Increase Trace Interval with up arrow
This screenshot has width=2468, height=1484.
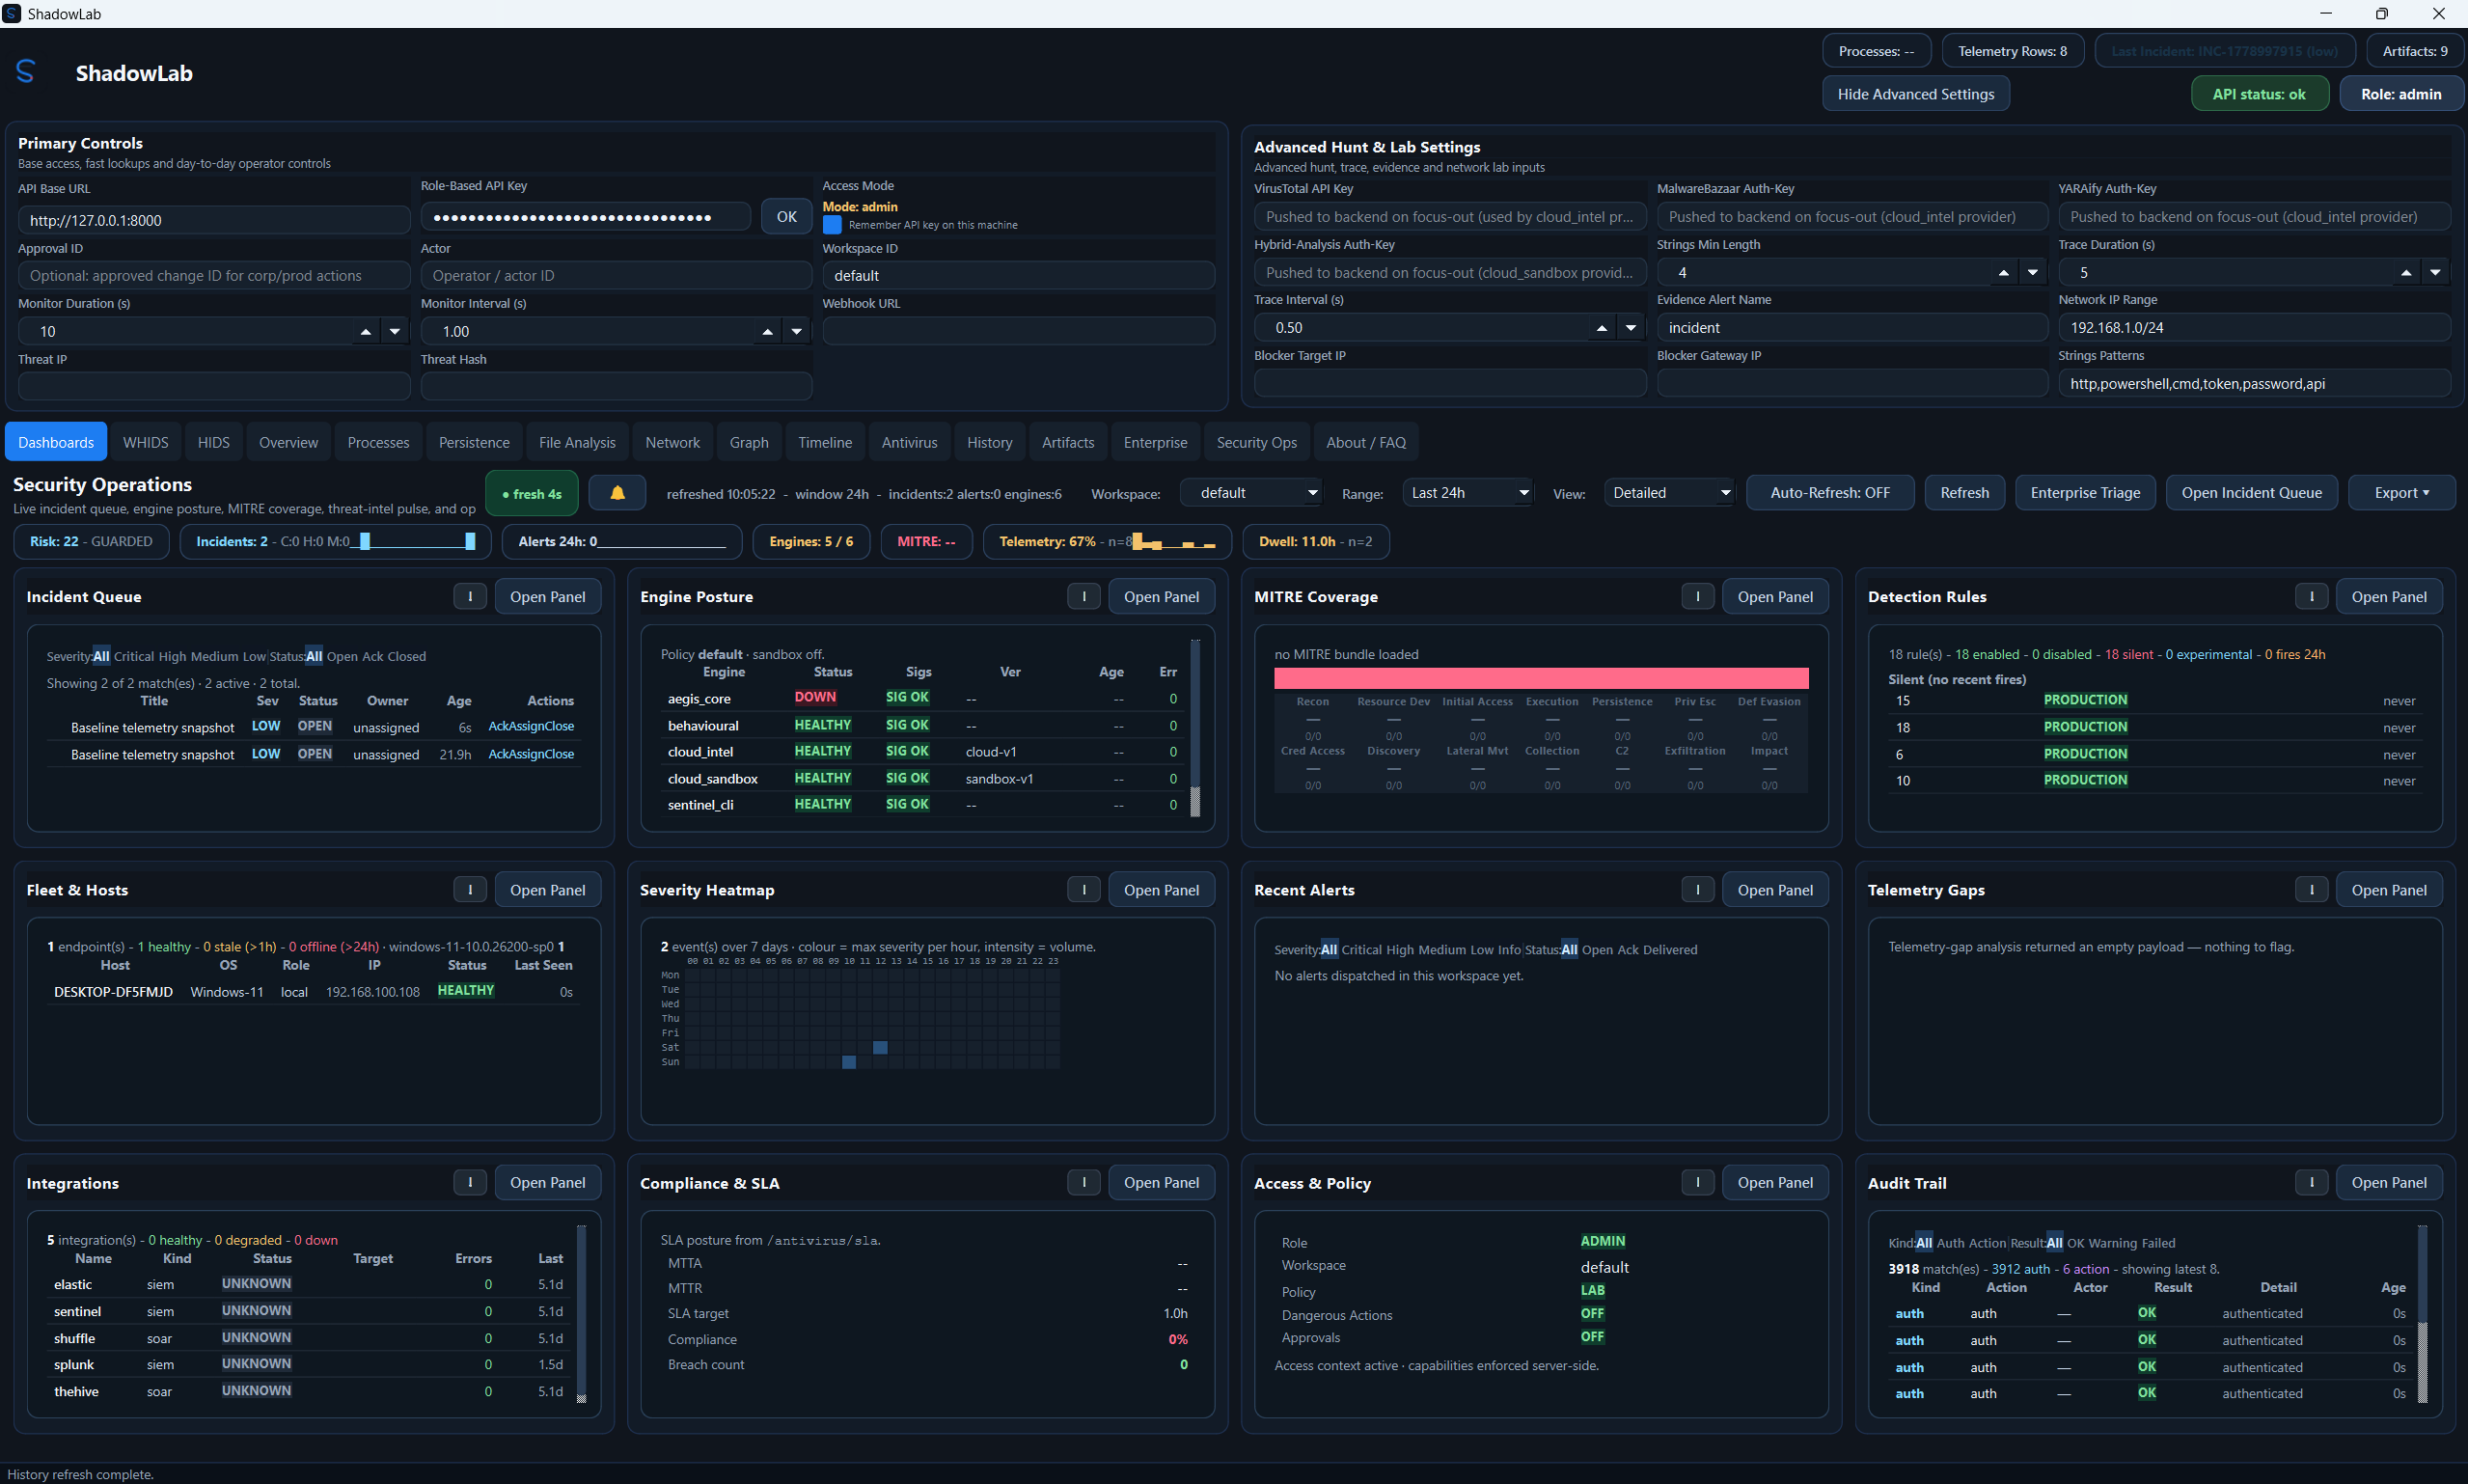1602,327
